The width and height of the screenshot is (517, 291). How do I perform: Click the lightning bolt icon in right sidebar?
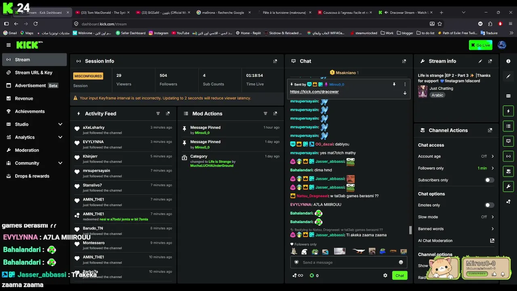pyautogui.click(x=508, y=111)
